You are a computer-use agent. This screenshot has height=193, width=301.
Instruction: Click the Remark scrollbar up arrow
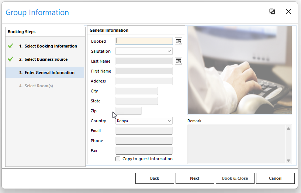pos(288,129)
